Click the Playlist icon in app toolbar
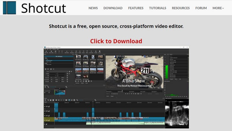Screen dimensions: 232x131 (x=80, y=52)
